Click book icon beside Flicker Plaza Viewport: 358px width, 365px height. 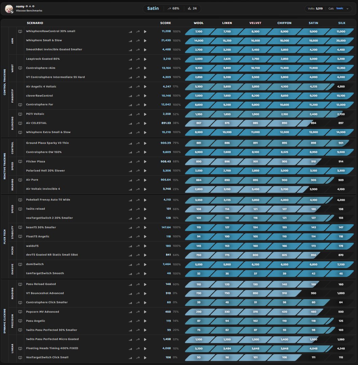coord(20,161)
